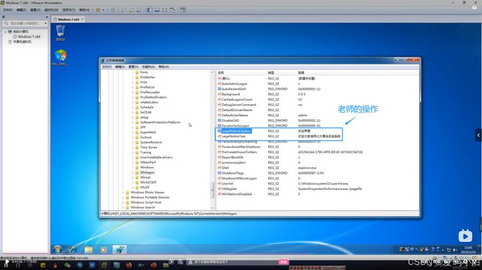The width and height of the screenshot is (482, 270).
Task: Open the VMware 编辑(E) menu
Action: tap(21, 10)
